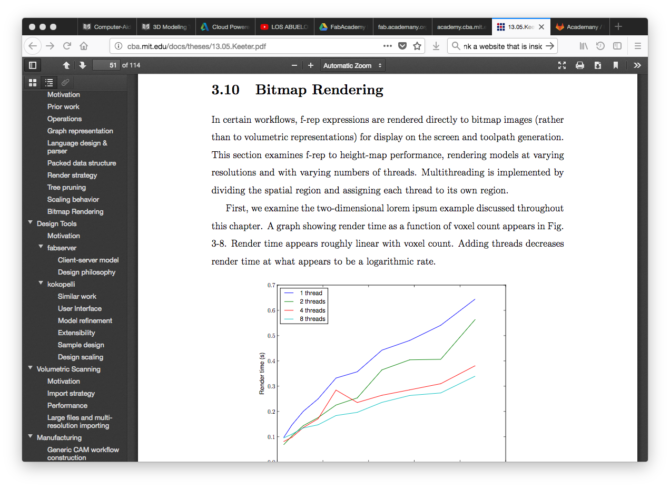Image resolution: width=670 pixels, height=488 pixels.
Task: Switch to the Cloud Powered tab
Action: pyautogui.click(x=225, y=27)
